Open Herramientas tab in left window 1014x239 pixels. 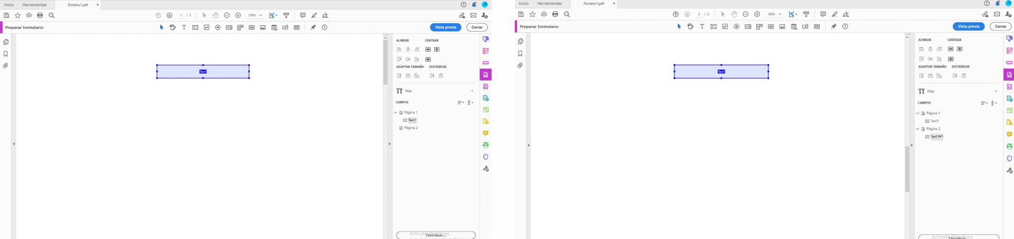click(x=34, y=5)
